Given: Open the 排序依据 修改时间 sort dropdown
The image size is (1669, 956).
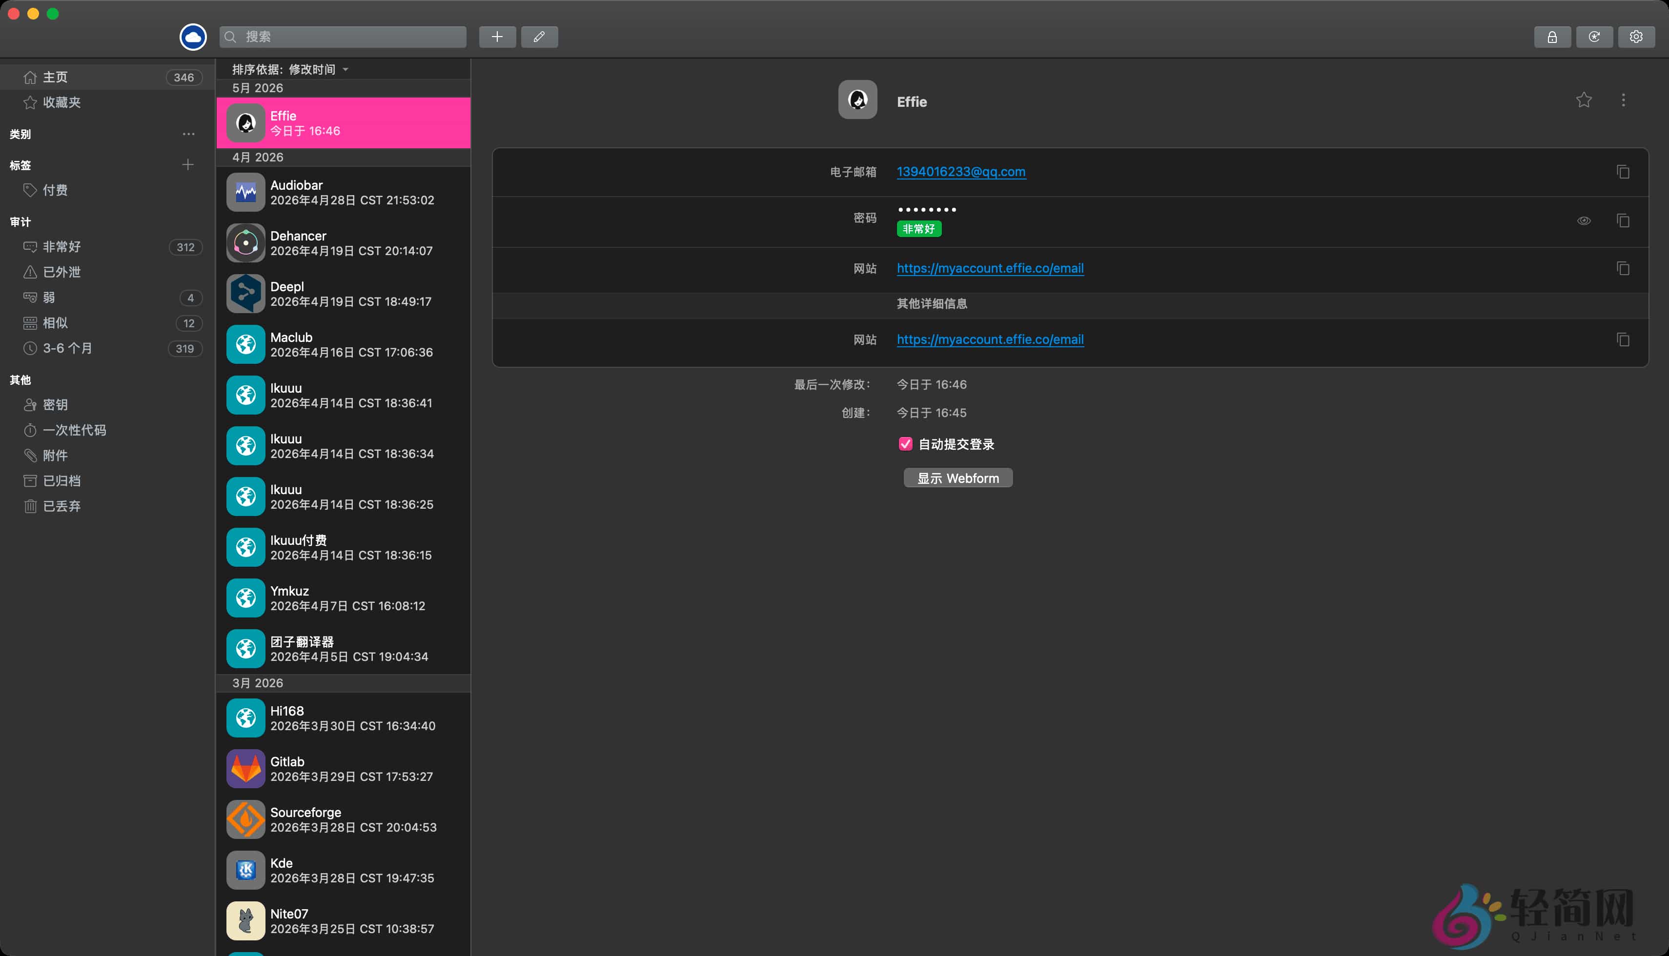Looking at the screenshot, I should [290, 70].
